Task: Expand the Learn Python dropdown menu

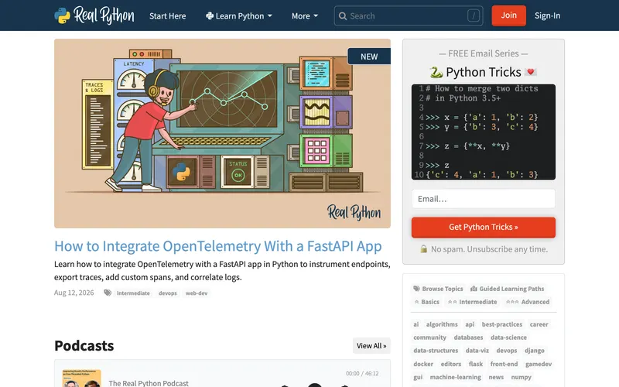Action: (239, 16)
